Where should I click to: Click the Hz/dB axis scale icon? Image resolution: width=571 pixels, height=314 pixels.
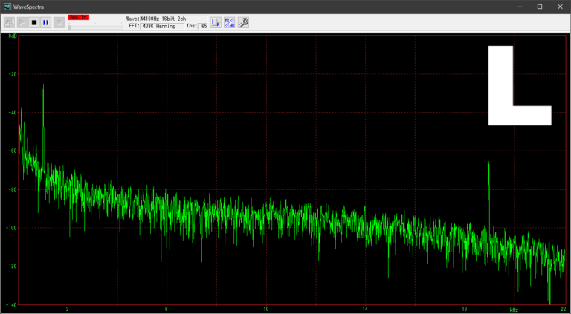pos(230,22)
